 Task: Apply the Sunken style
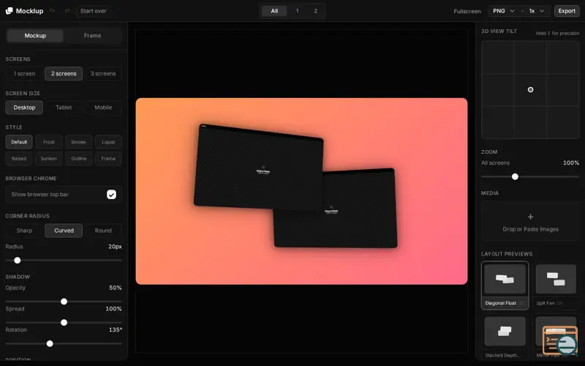(x=49, y=159)
